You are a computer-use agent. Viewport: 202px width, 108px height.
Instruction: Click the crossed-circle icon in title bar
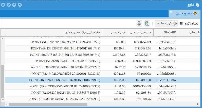click(x=8, y=5)
